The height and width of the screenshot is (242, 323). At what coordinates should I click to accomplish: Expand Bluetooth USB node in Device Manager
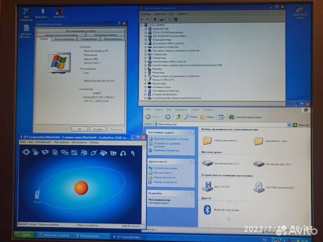[146, 29]
